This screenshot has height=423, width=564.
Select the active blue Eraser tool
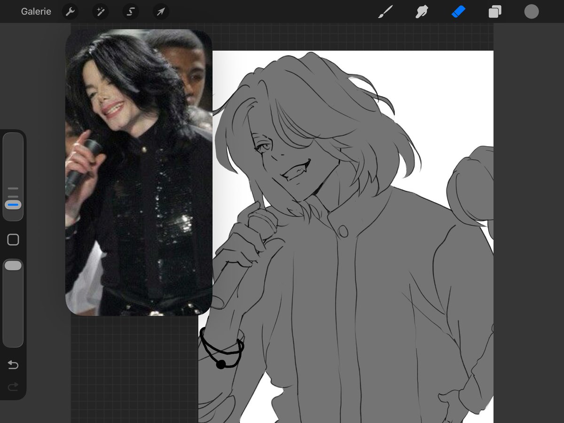pos(458,12)
